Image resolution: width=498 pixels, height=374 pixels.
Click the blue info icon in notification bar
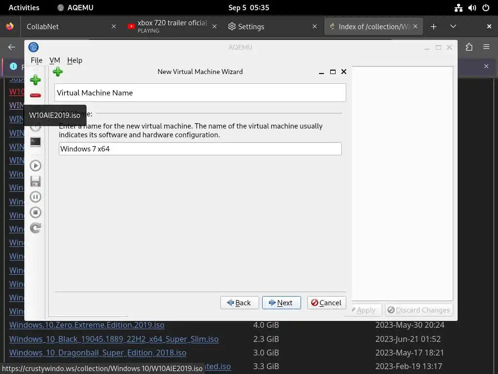tap(13, 66)
